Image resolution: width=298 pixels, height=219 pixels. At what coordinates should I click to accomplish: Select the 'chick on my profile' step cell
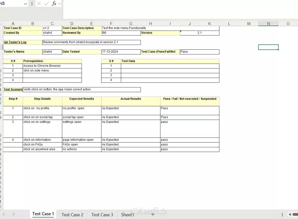coord(42,110)
